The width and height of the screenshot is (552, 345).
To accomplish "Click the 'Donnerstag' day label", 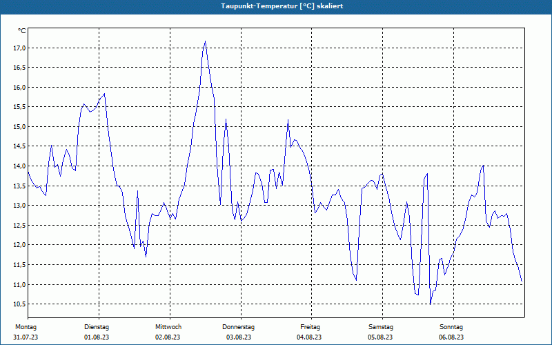I will pos(238,327).
